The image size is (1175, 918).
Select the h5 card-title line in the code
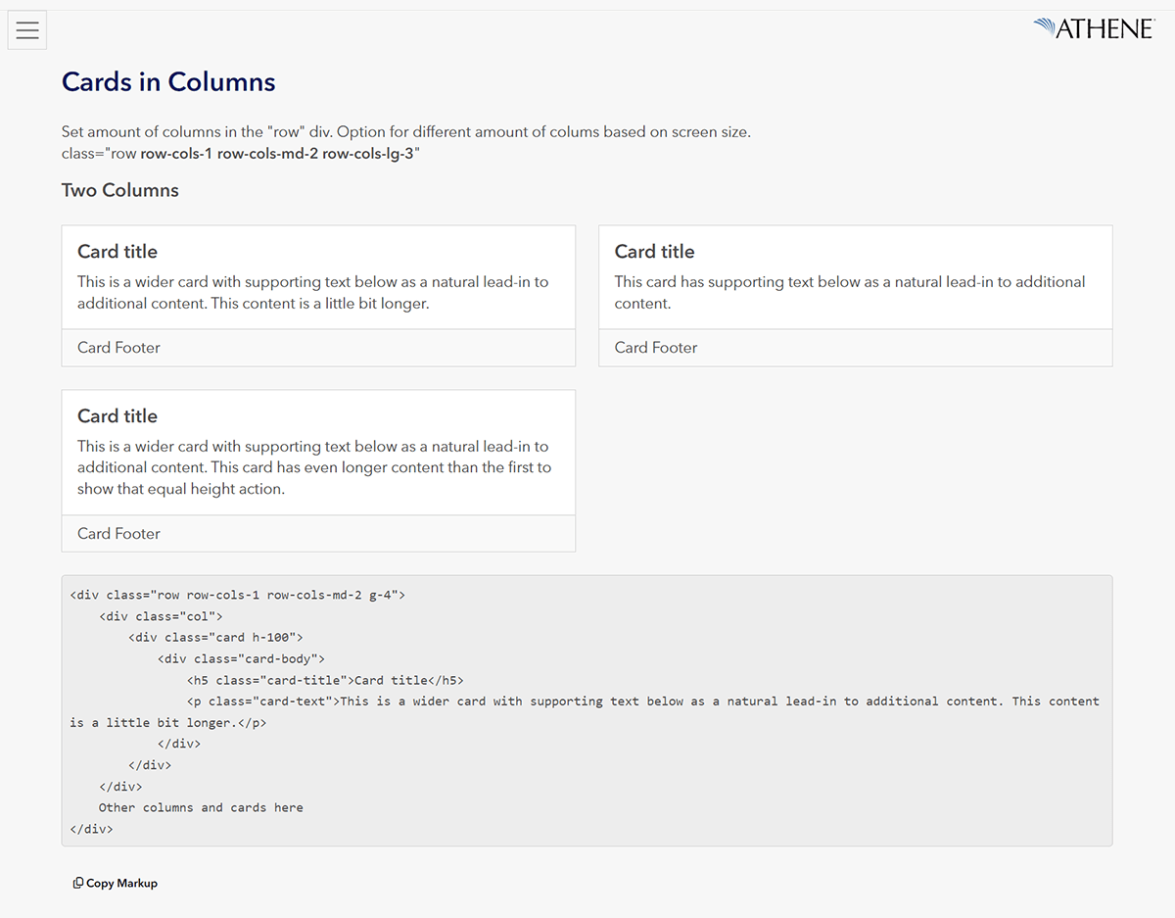pos(324,680)
